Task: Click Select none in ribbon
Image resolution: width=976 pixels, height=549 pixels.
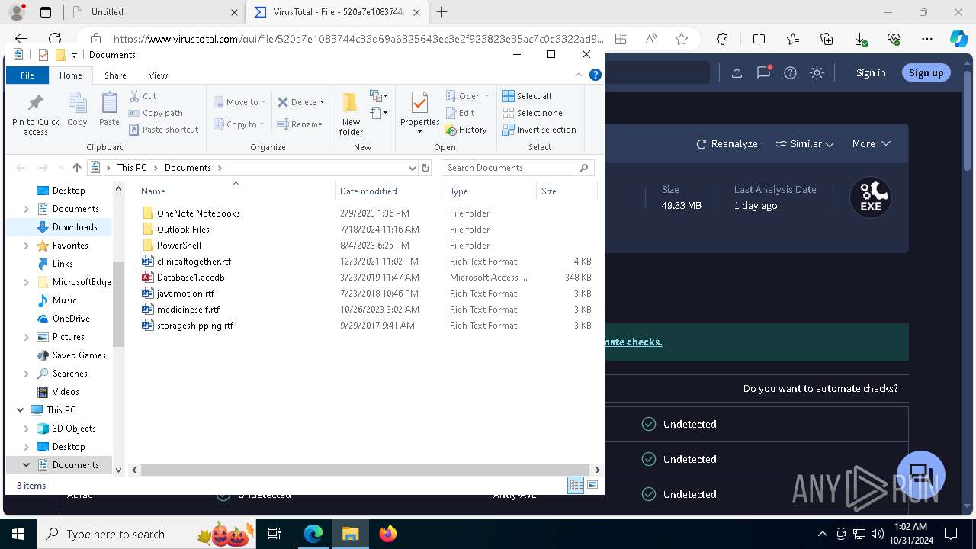Action: (x=532, y=113)
